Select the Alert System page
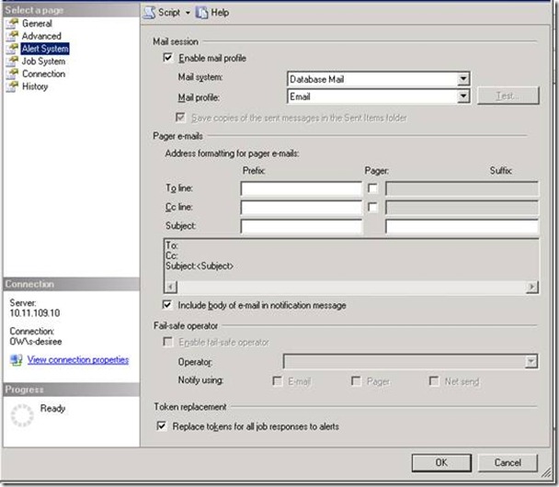Screen dimensions: 559x487 45,49
